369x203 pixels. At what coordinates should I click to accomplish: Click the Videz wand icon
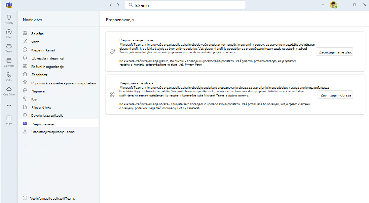25,42
